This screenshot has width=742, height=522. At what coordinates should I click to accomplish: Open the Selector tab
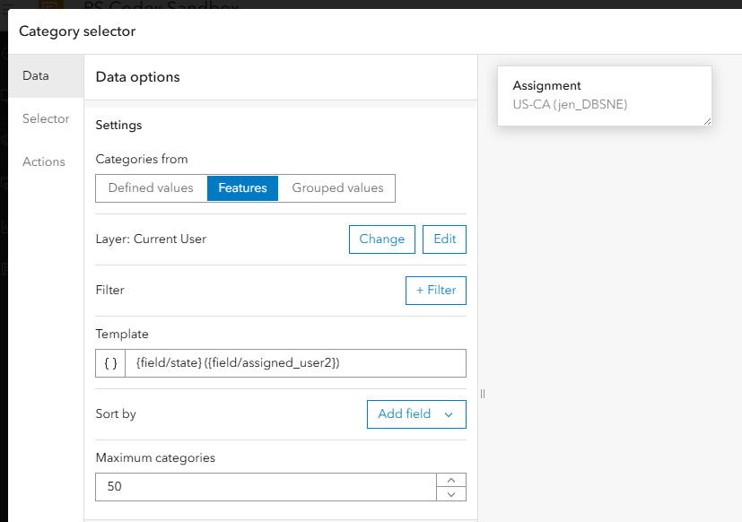tap(46, 119)
